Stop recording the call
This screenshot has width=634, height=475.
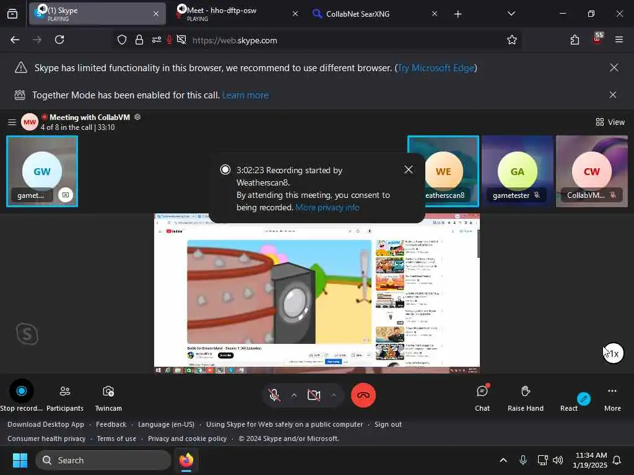coord(22,398)
